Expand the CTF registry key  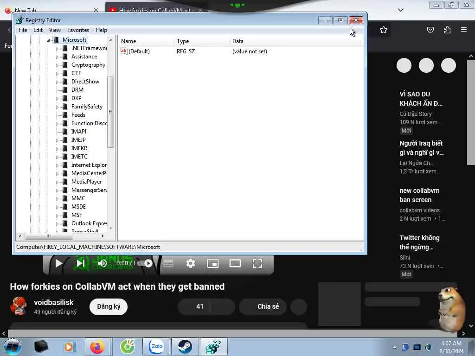(57, 74)
